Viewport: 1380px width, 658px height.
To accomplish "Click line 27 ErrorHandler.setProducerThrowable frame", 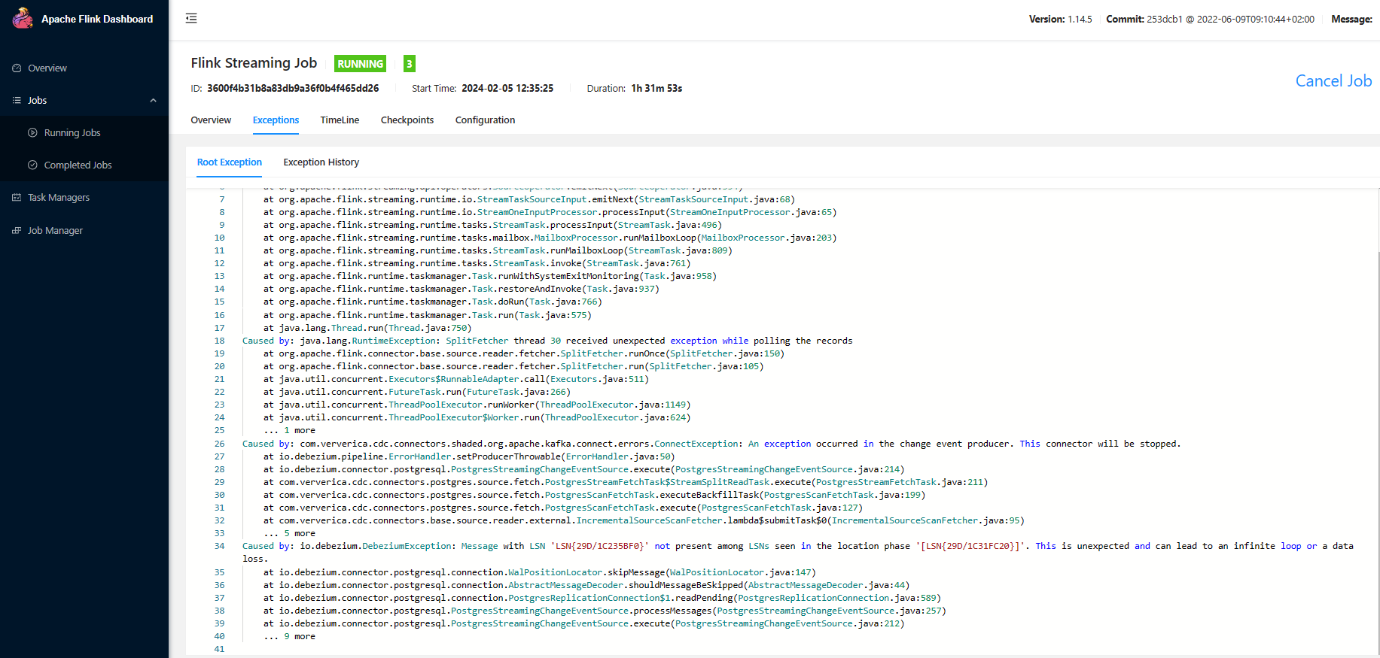I will 469,456.
